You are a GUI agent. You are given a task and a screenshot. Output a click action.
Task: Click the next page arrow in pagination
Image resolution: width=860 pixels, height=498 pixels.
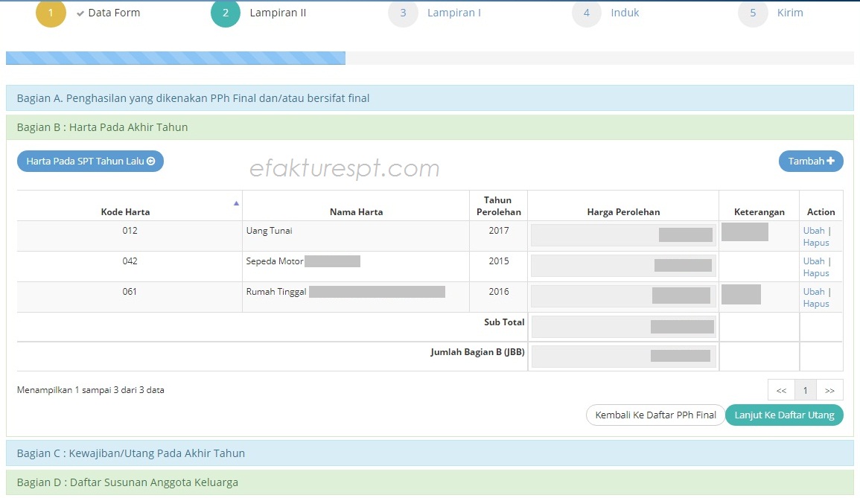coord(829,389)
